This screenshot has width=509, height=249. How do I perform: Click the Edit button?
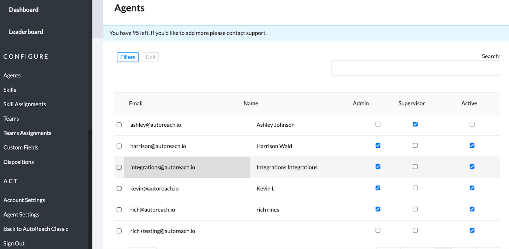[x=151, y=57]
